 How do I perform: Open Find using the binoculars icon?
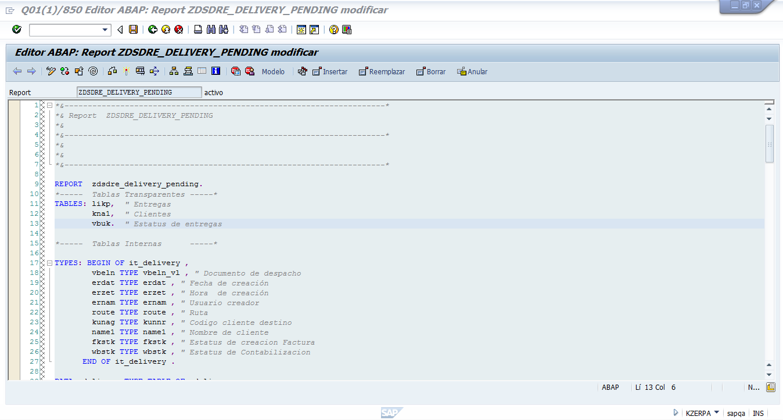point(211,30)
